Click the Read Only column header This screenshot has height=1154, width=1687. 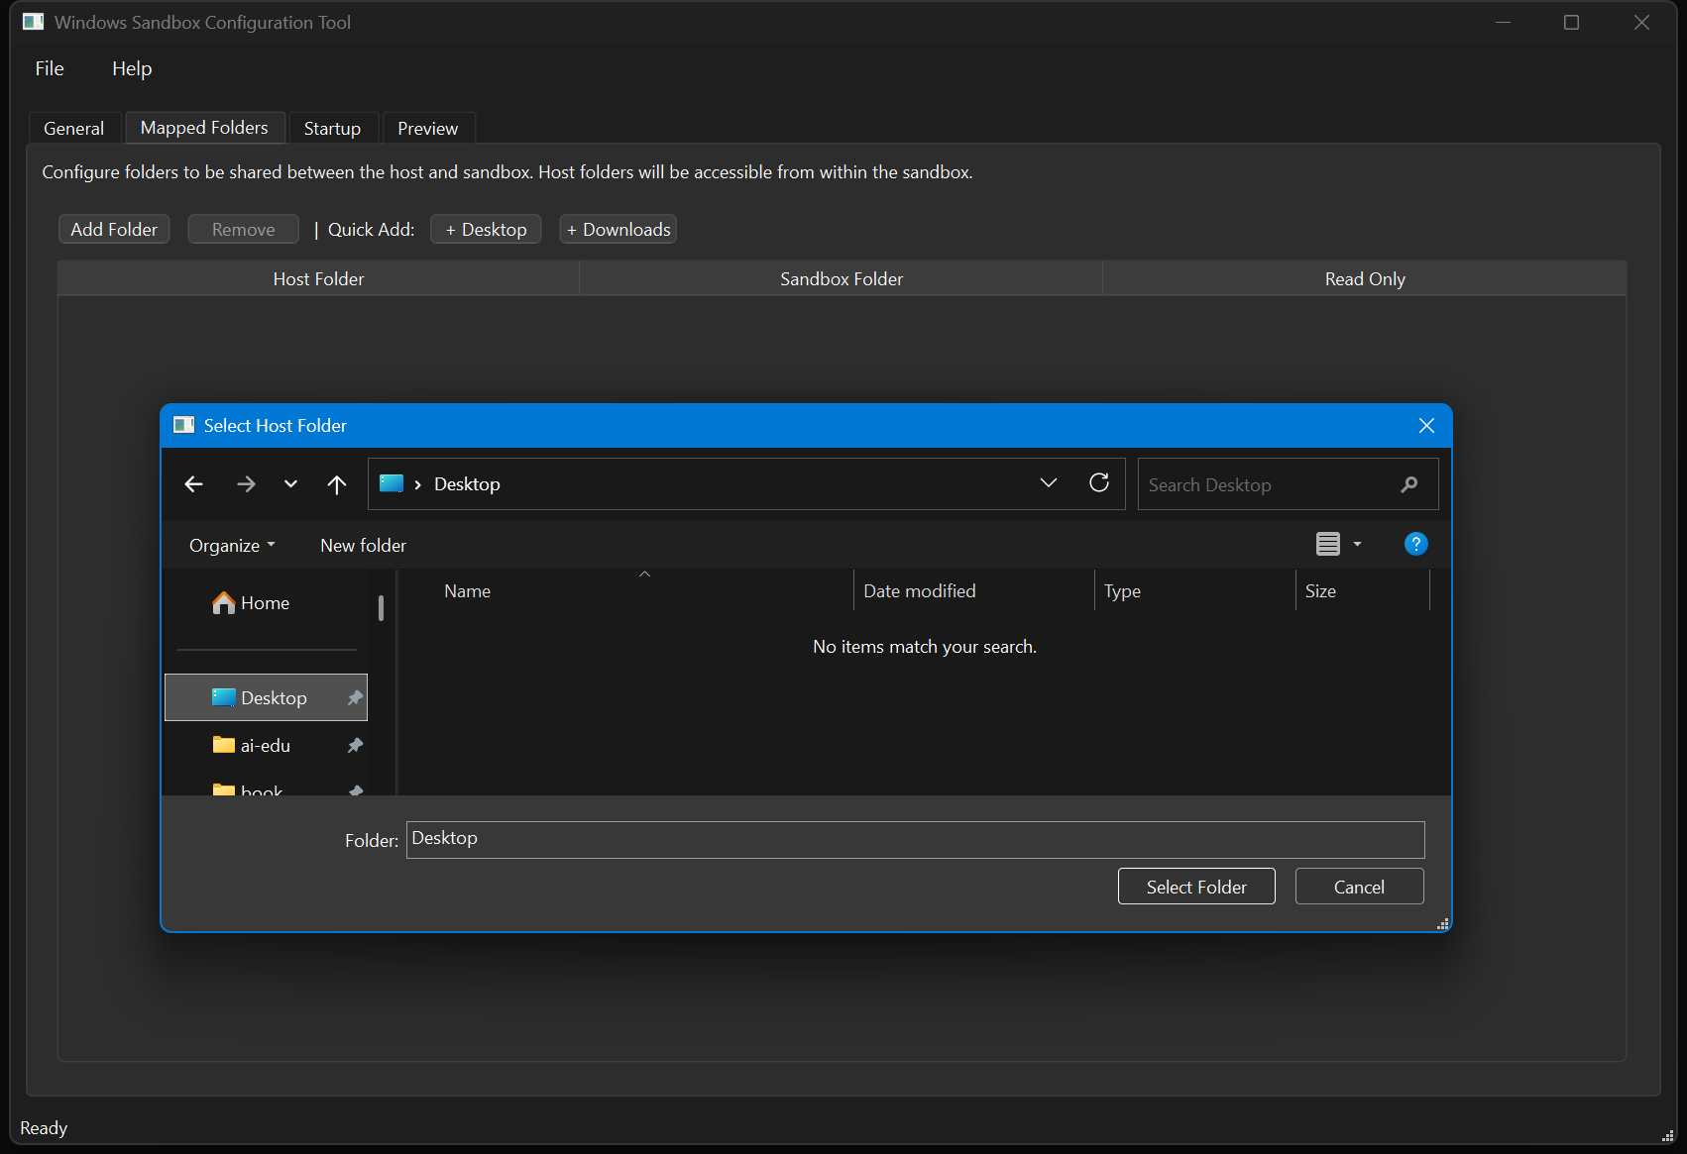coord(1365,279)
